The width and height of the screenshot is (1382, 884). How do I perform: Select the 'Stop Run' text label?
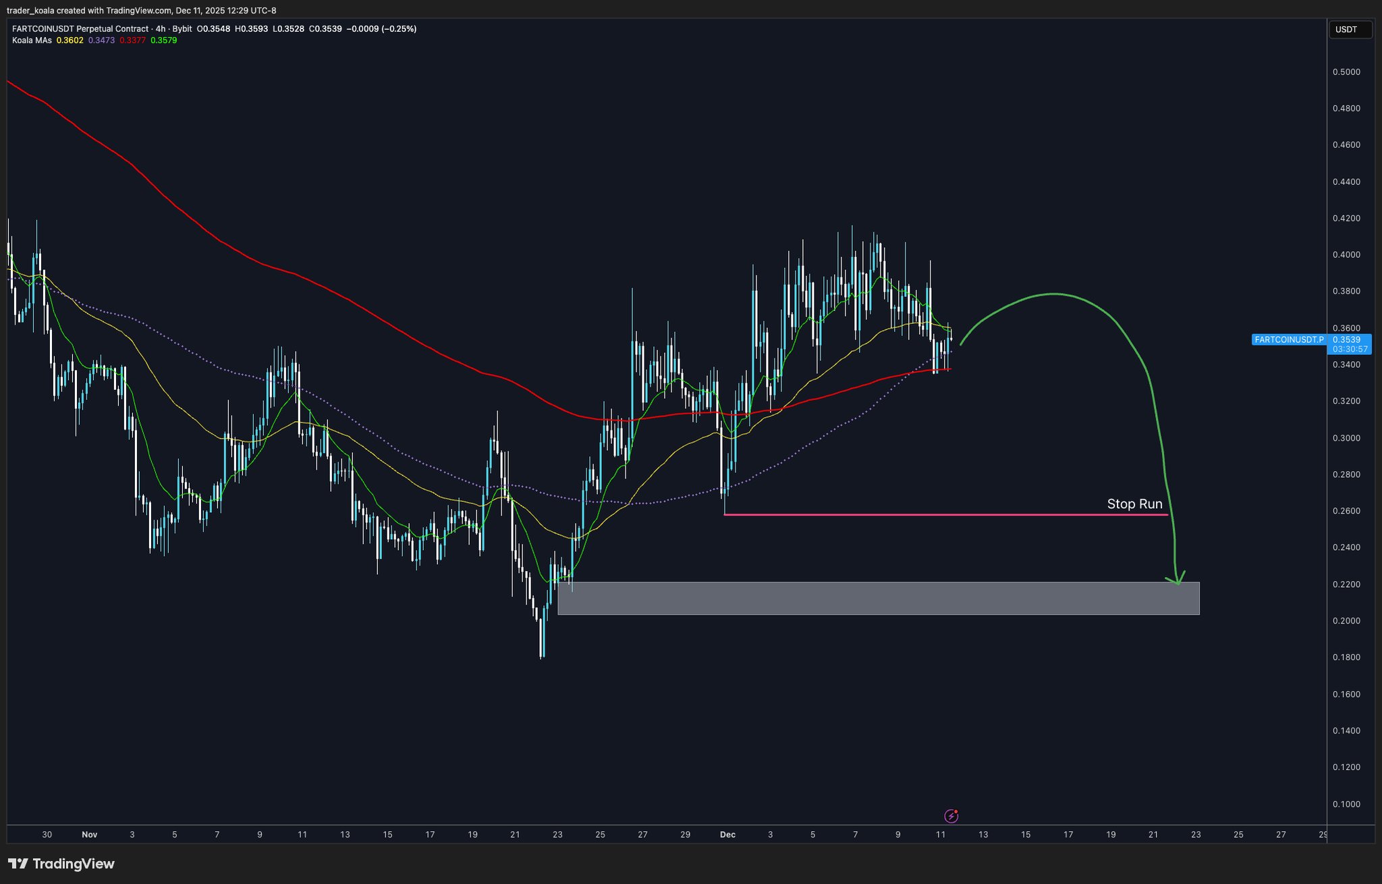click(x=1134, y=504)
